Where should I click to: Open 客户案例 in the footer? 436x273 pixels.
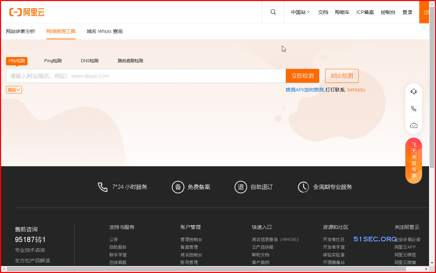pos(261,262)
